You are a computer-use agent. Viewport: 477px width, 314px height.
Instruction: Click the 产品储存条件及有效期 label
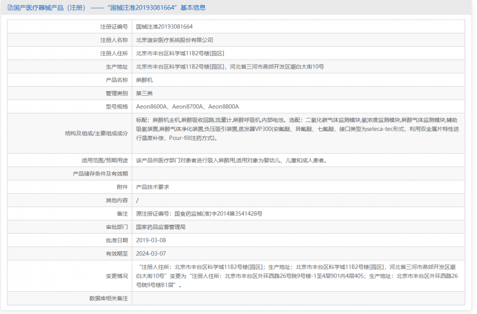point(100,174)
